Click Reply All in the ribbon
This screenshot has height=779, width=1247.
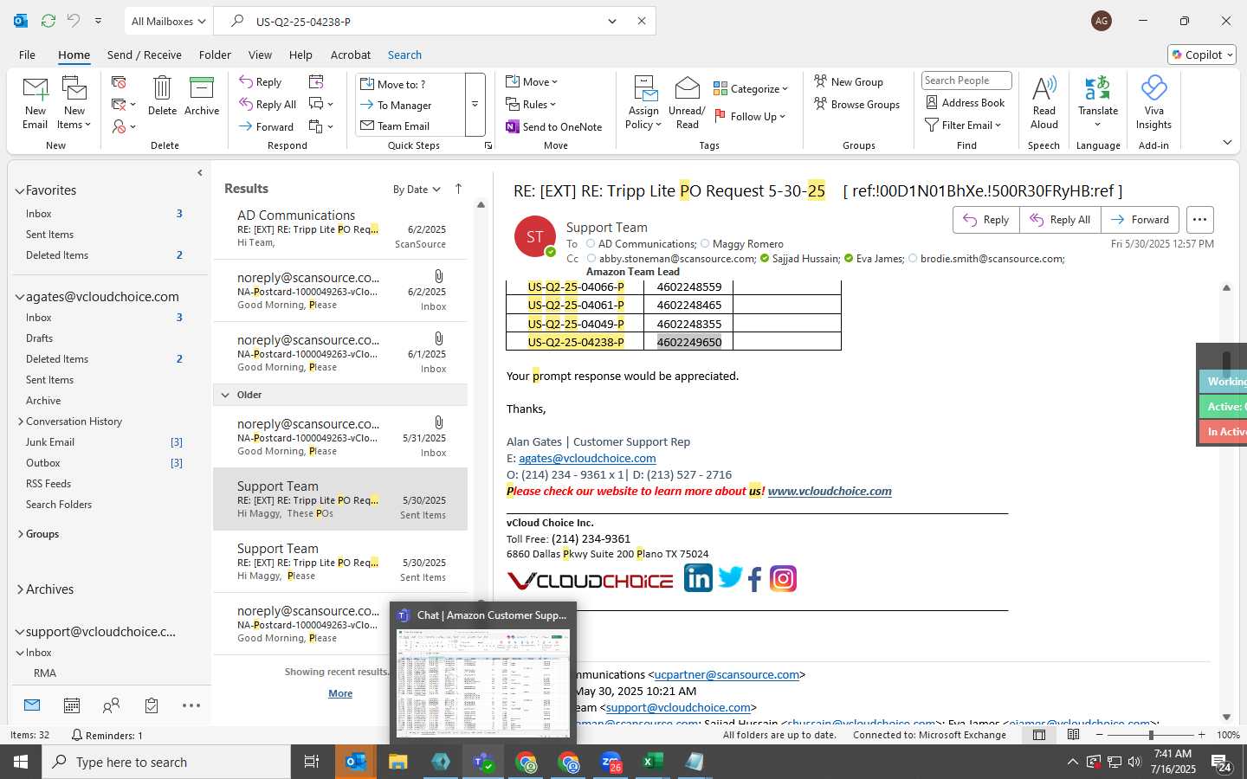268,105
